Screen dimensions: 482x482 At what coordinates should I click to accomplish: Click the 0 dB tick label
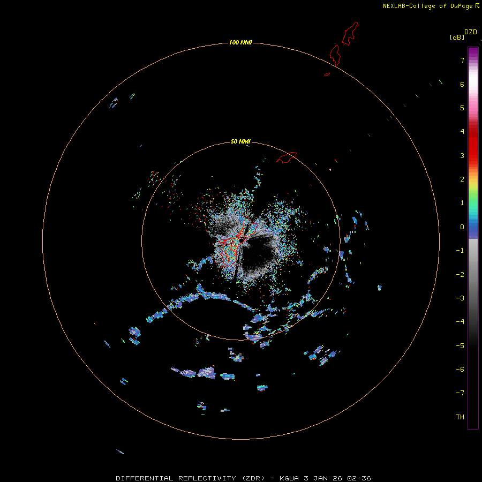point(462,227)
